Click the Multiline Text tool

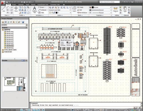point(35,10)
